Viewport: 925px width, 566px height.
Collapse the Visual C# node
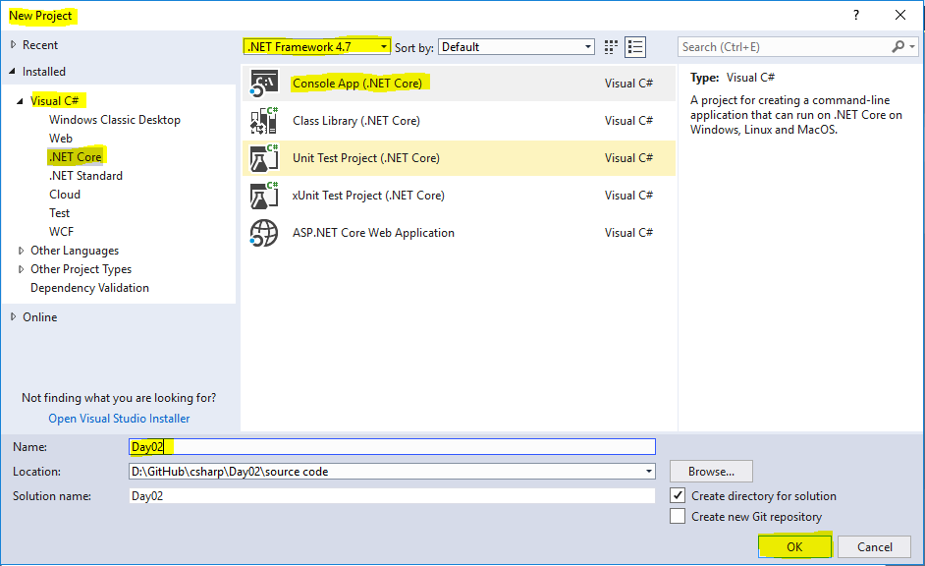coord(20,101)
